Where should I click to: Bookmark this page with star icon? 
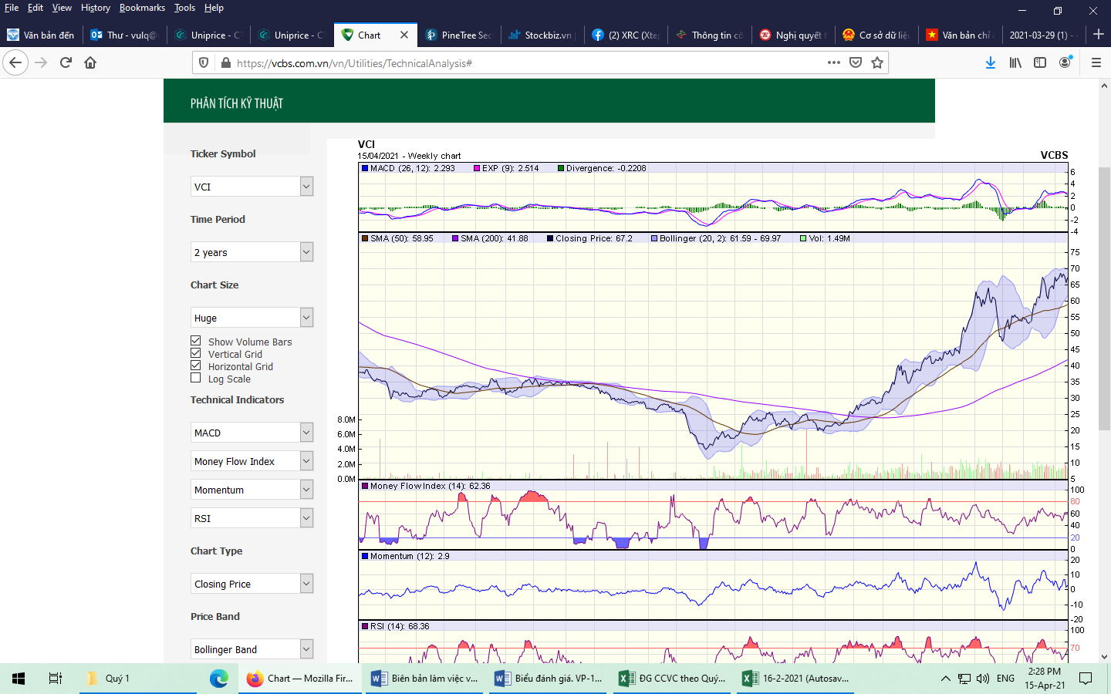(877, 62)
